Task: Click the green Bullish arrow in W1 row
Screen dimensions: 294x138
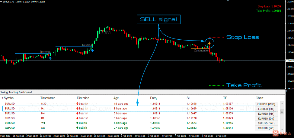Action: pyautogui.click(x=77, y=123)
